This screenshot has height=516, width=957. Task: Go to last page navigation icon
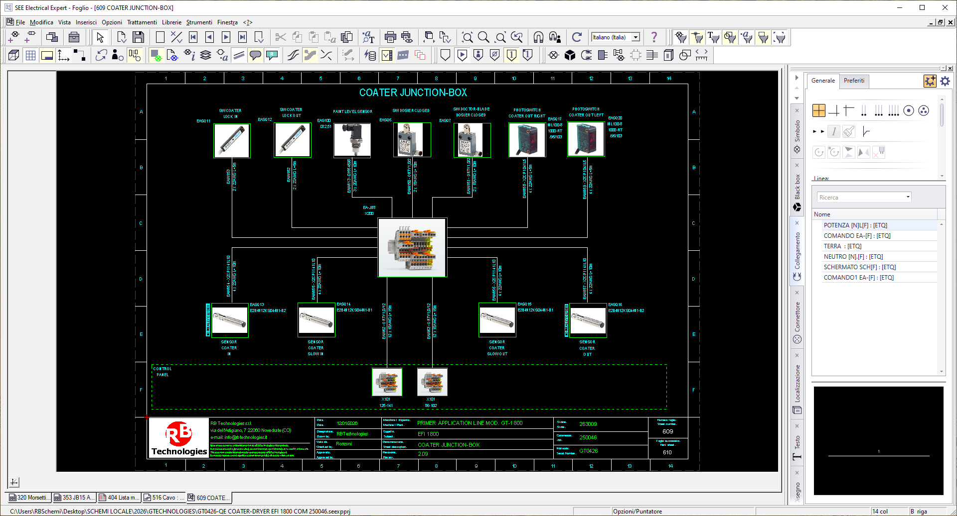[242, 37]
